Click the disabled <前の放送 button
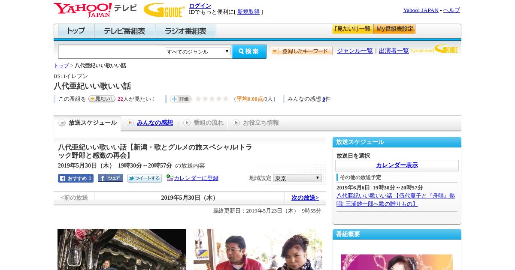Screen dimensions: 515x270 coord(74,198)
